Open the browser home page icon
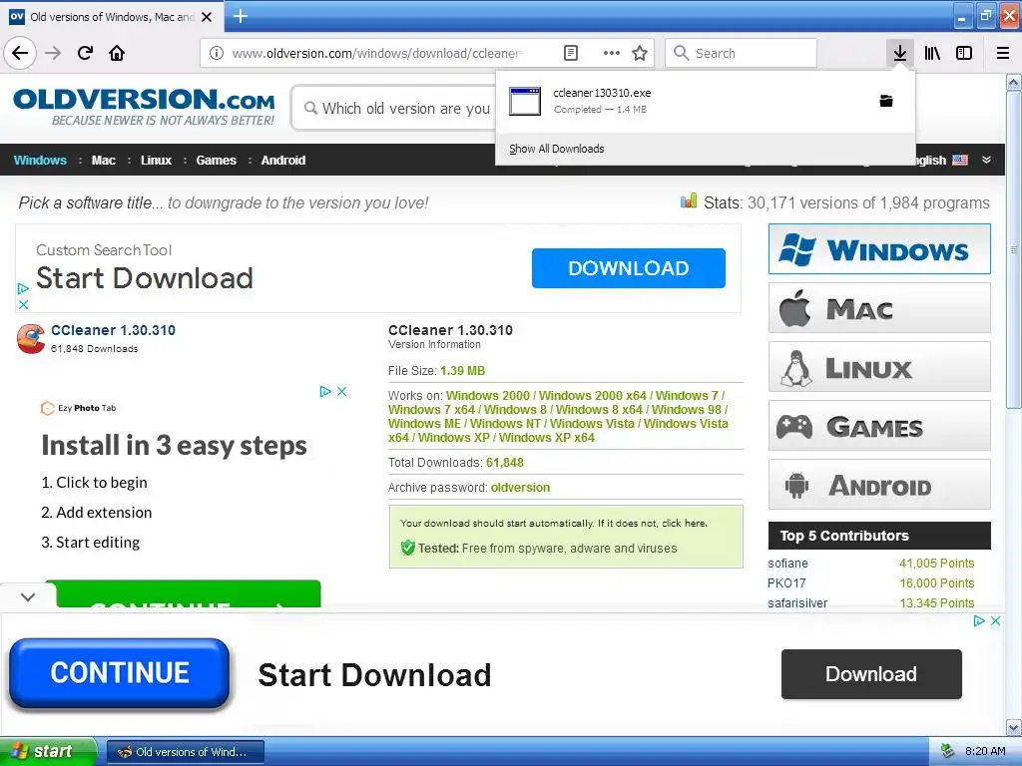The width and height of the screenshot is (1022, 766). tap(117, 53)
